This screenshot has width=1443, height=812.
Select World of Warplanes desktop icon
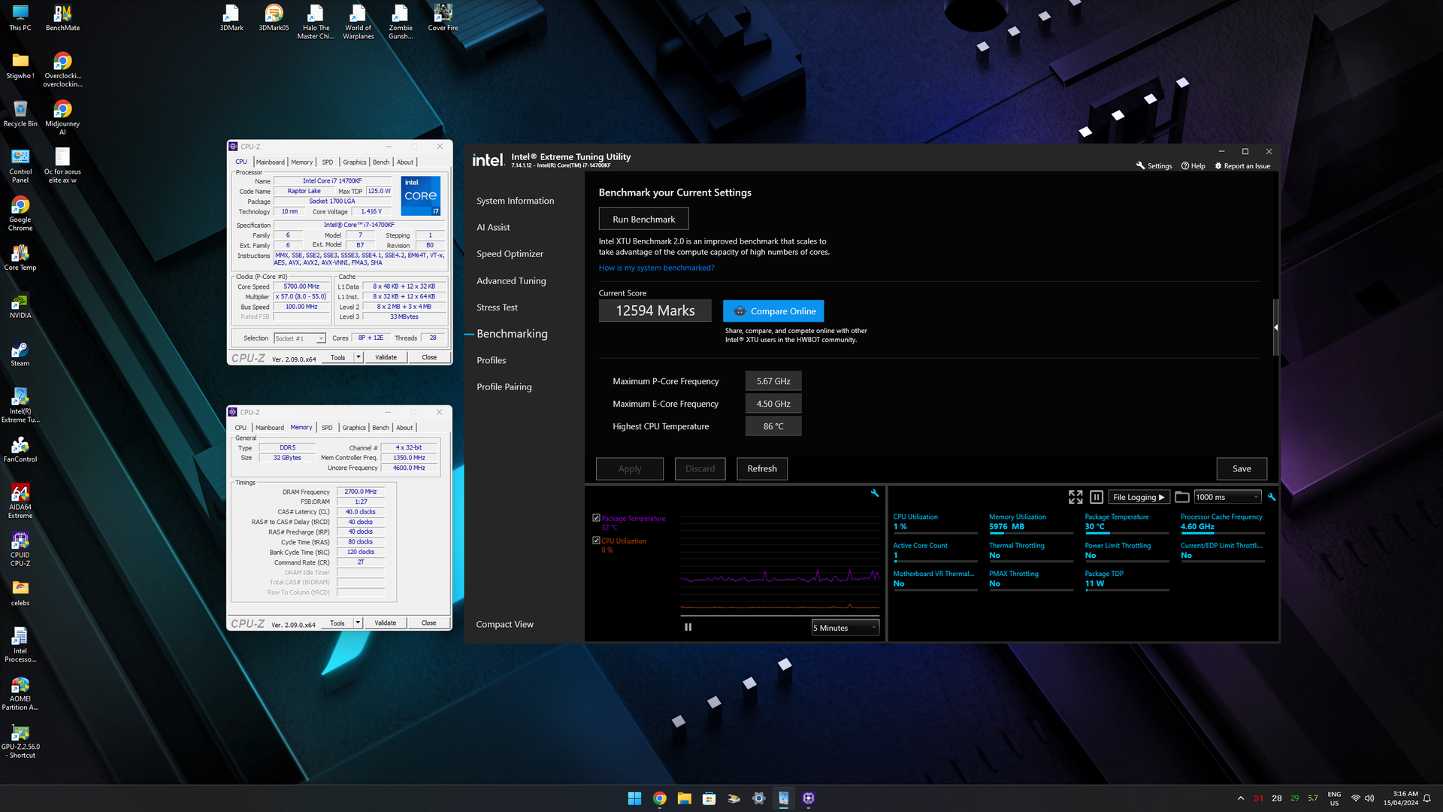click(x=358, y=22)
